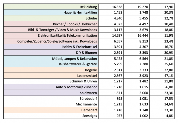
Task: Select value 2.811
Action: click(118, 70)
